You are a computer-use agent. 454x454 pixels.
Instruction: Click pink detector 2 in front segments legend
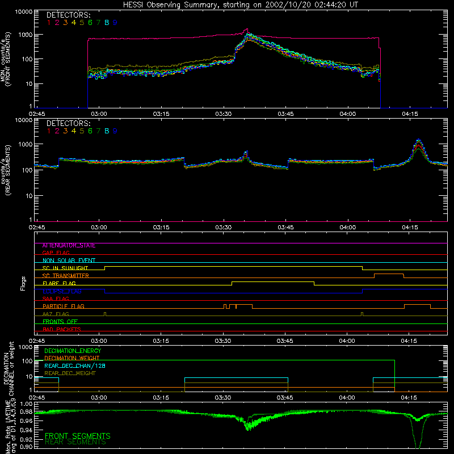click(57, 22)
